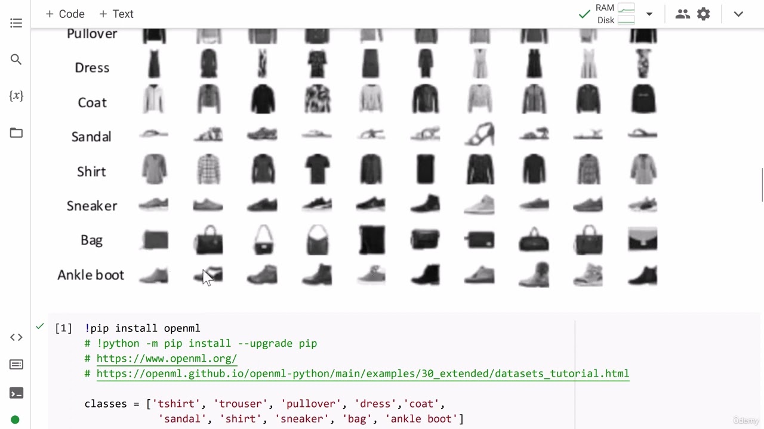Click the notebook vertical scrollbar thumb
The width and height of the screenshot is (764, 429).
click(762, 185)
